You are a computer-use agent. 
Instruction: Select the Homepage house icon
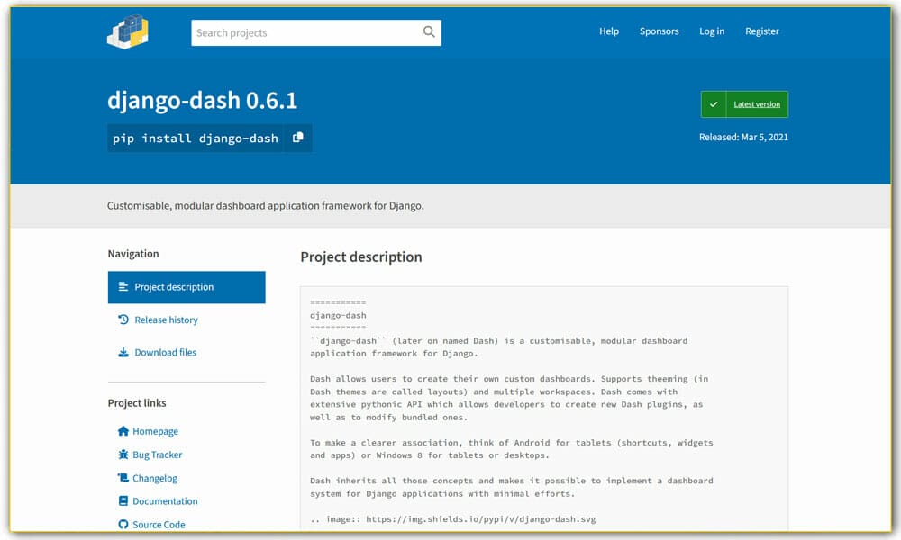tap(123, 431)
